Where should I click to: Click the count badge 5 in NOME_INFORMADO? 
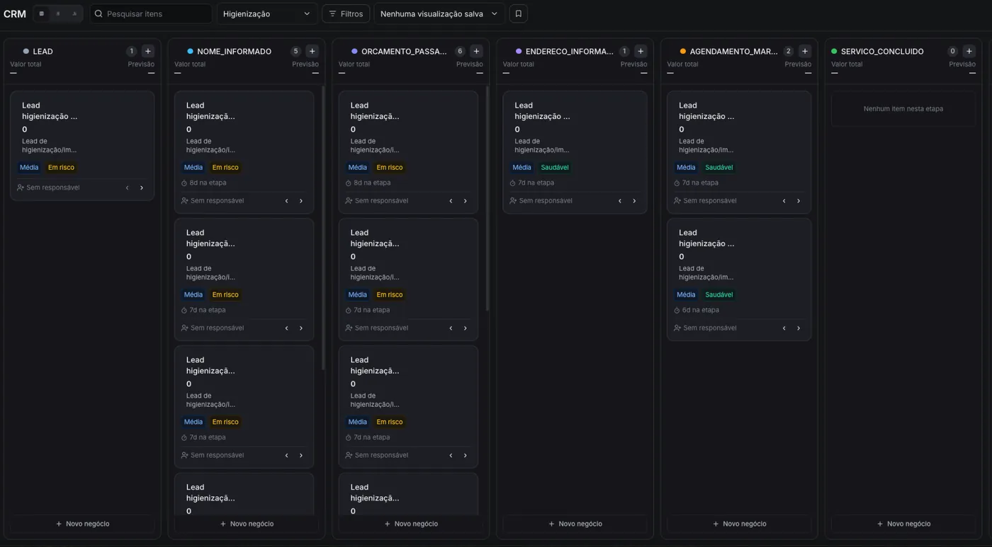click(295, 51)
